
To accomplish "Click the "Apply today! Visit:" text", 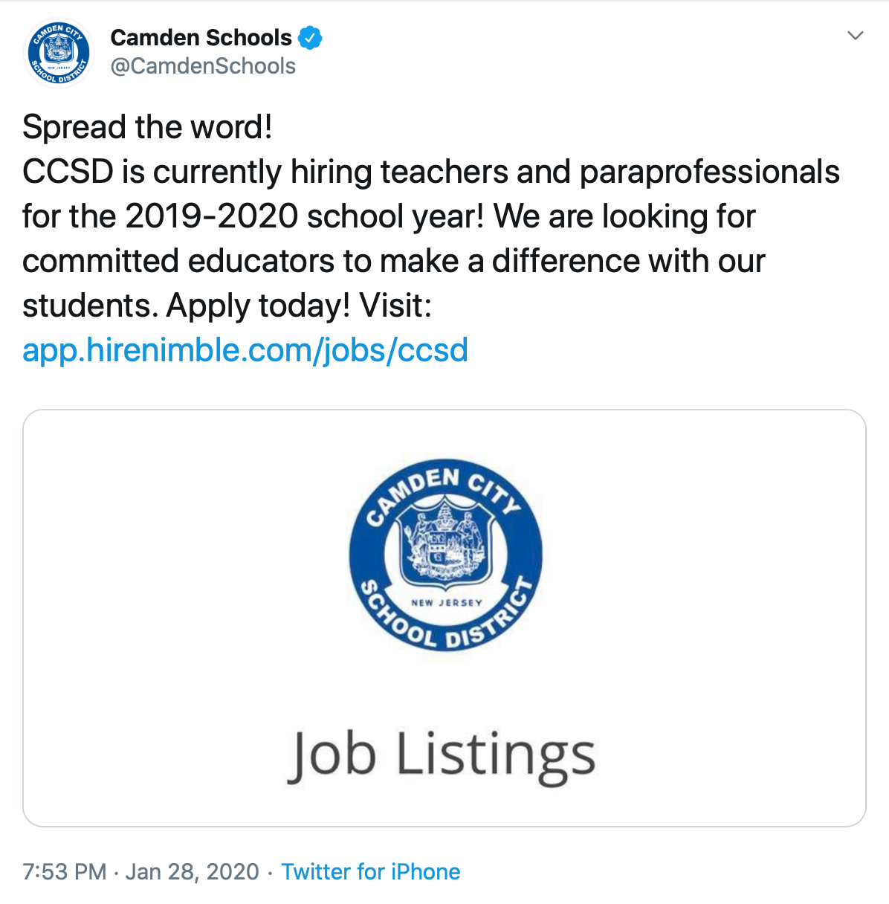I will coord(299,306).
